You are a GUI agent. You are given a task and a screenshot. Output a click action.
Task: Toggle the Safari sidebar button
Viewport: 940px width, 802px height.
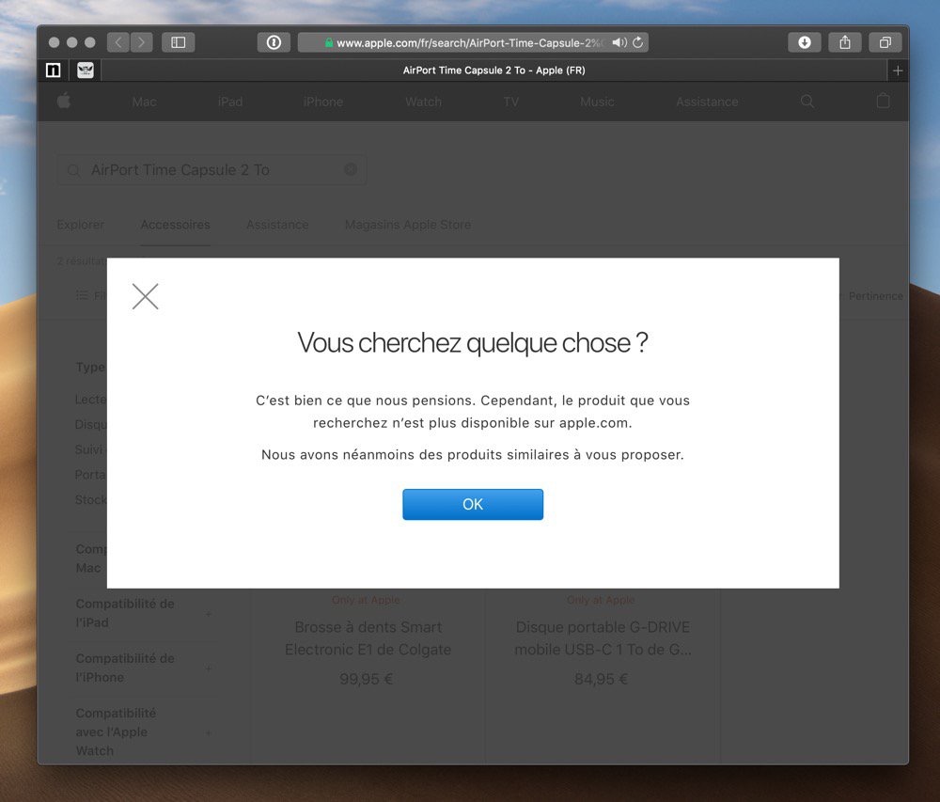pyautogui.click(x=178, y=42)
